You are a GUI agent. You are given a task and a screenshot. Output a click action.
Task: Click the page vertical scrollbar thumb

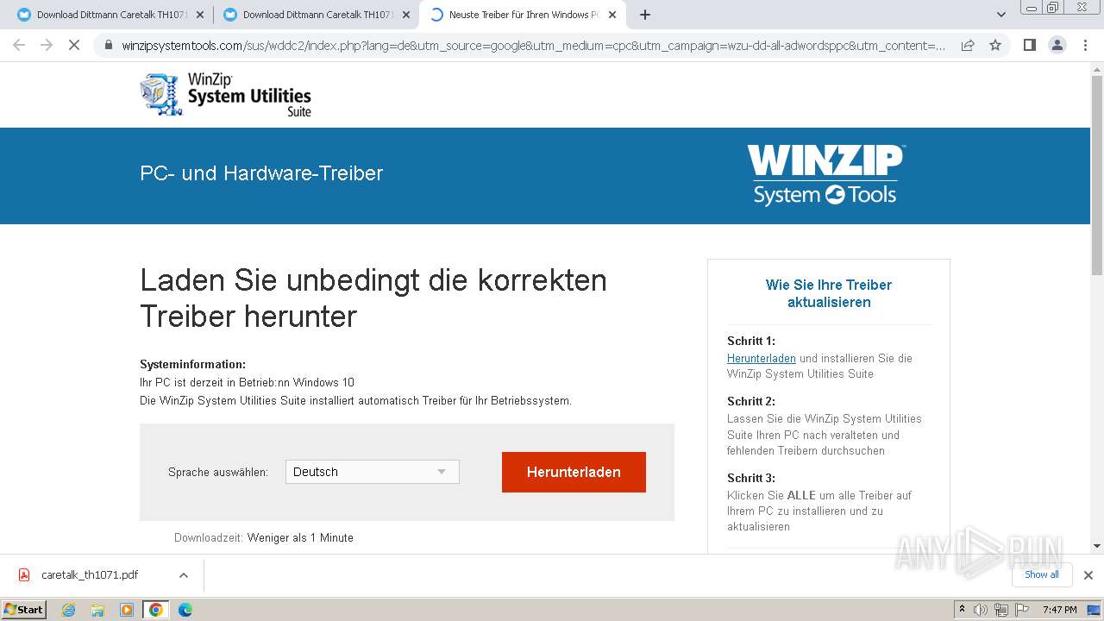click(x=1097, y=177)
